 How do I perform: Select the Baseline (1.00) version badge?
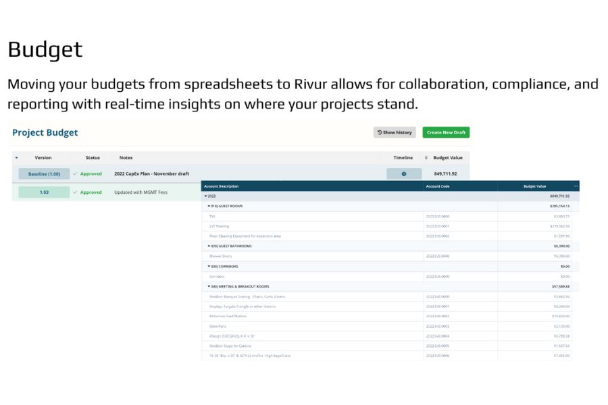click(44, 174)
